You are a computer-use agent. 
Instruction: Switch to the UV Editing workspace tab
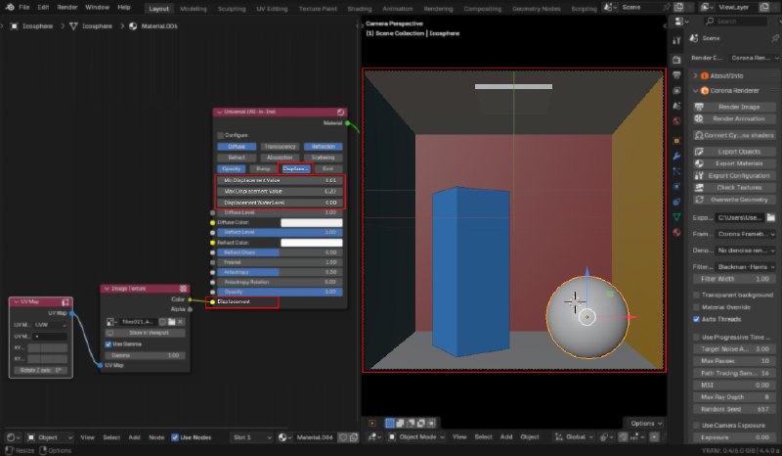click(272, 9)
